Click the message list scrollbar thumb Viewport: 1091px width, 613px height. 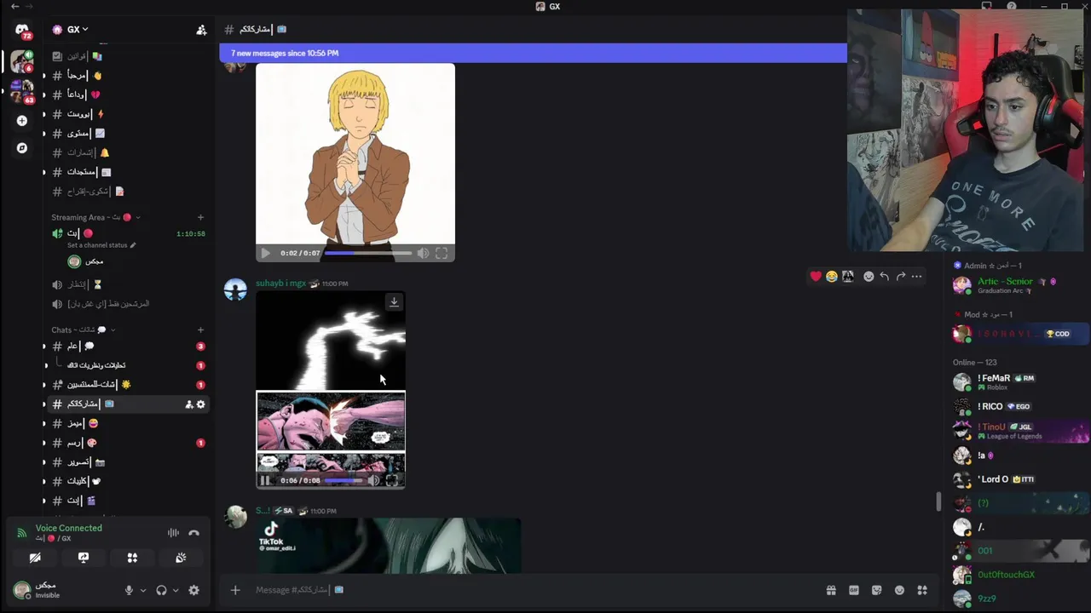[938, 501]
